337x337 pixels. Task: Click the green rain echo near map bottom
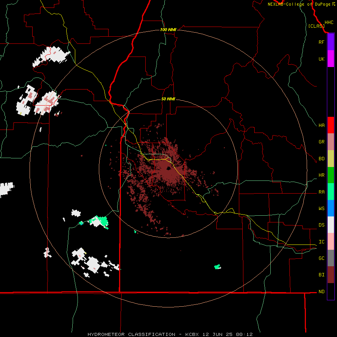[218, 267]
